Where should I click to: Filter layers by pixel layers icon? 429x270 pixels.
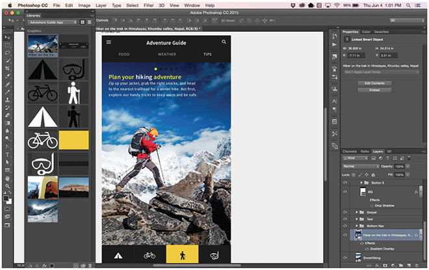374,158
